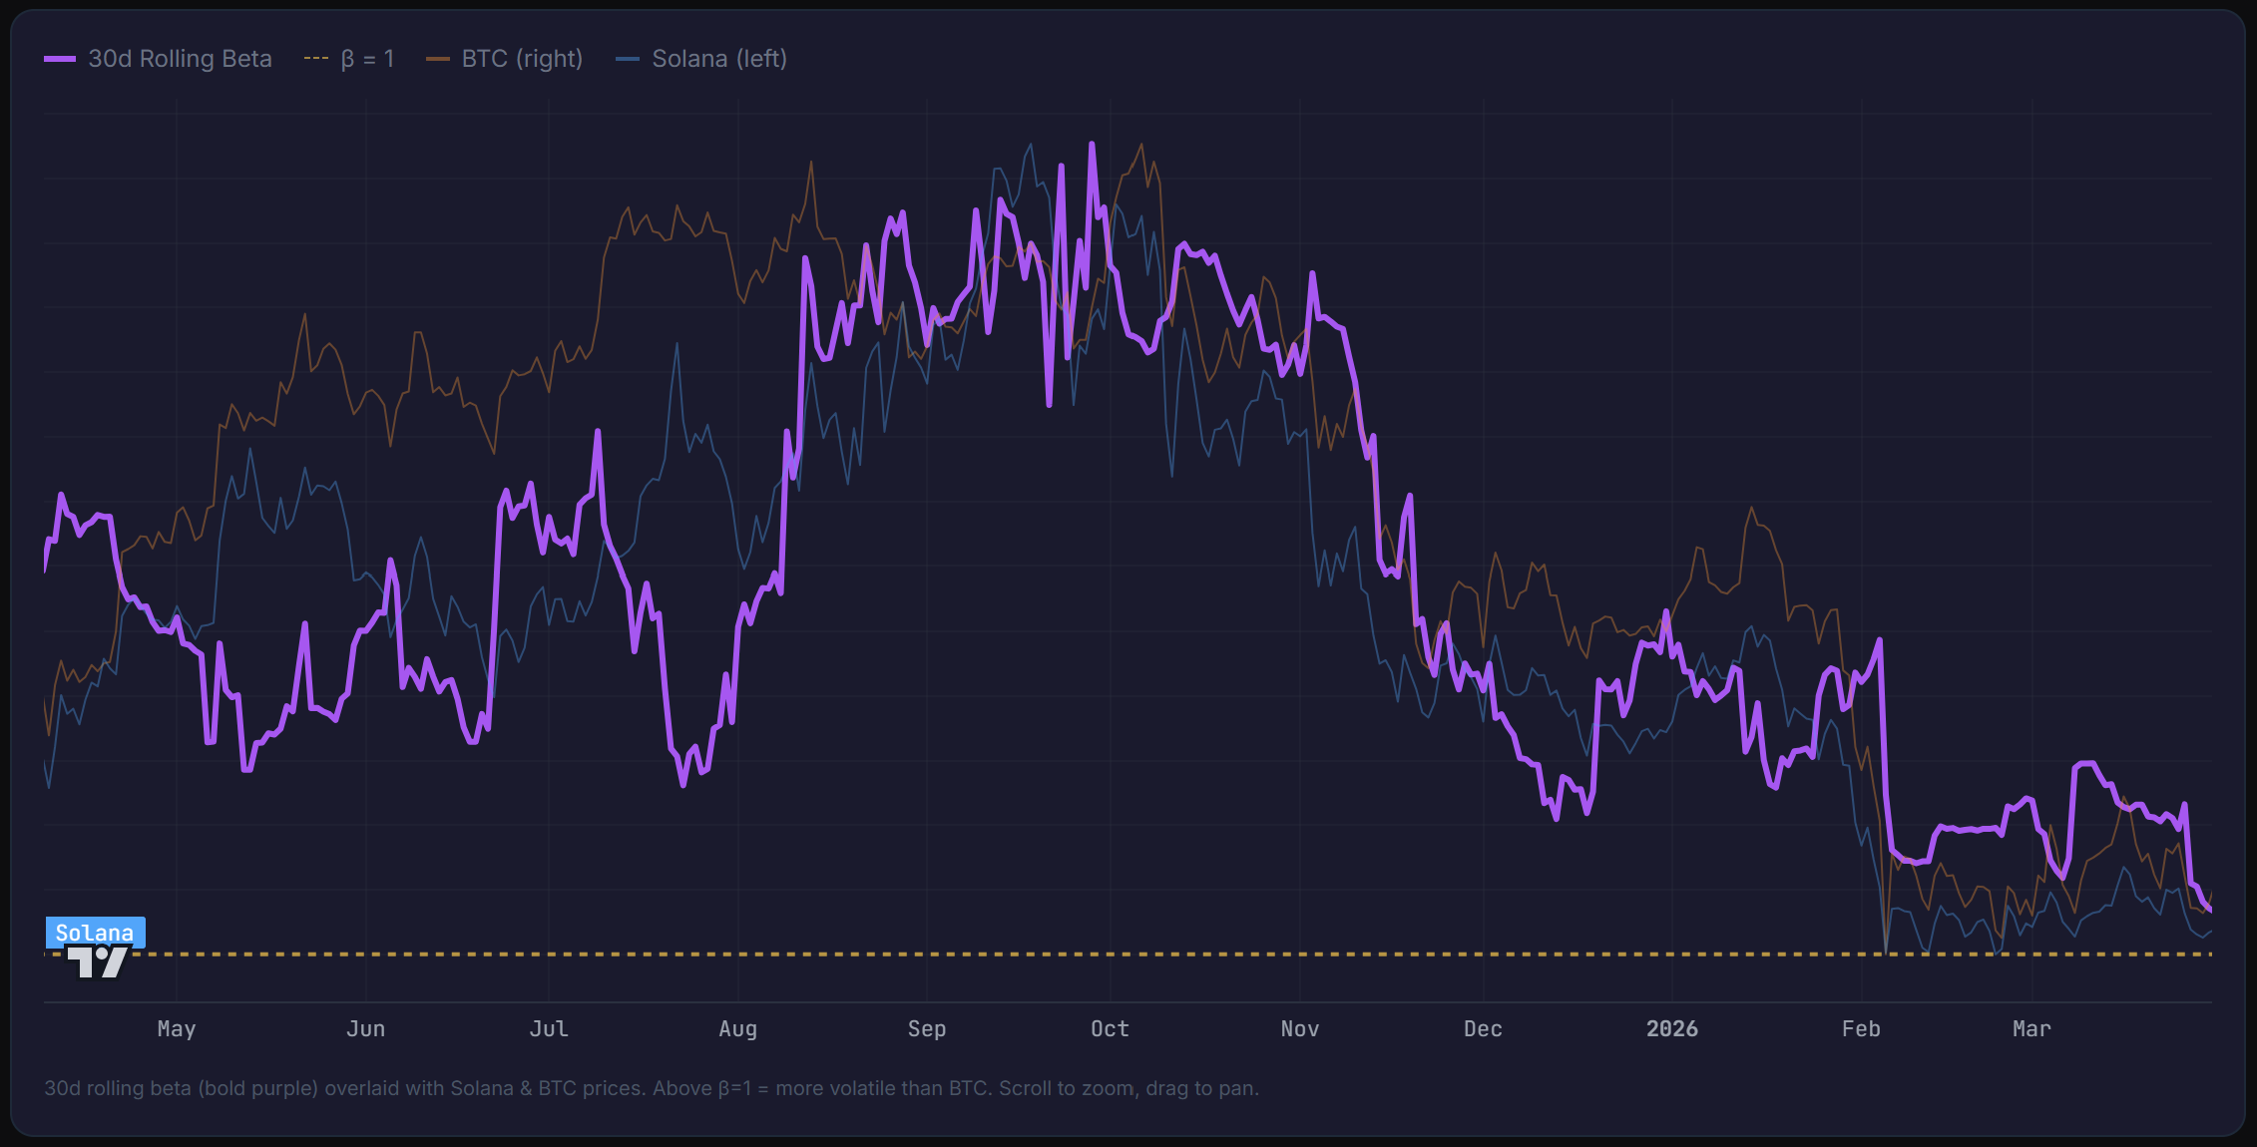Click the blue Solana price label
Screen dimensions: 2257x1147
point(95,933)
